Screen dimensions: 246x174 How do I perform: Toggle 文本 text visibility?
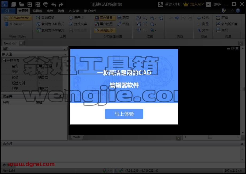click(x=203, y=30)
